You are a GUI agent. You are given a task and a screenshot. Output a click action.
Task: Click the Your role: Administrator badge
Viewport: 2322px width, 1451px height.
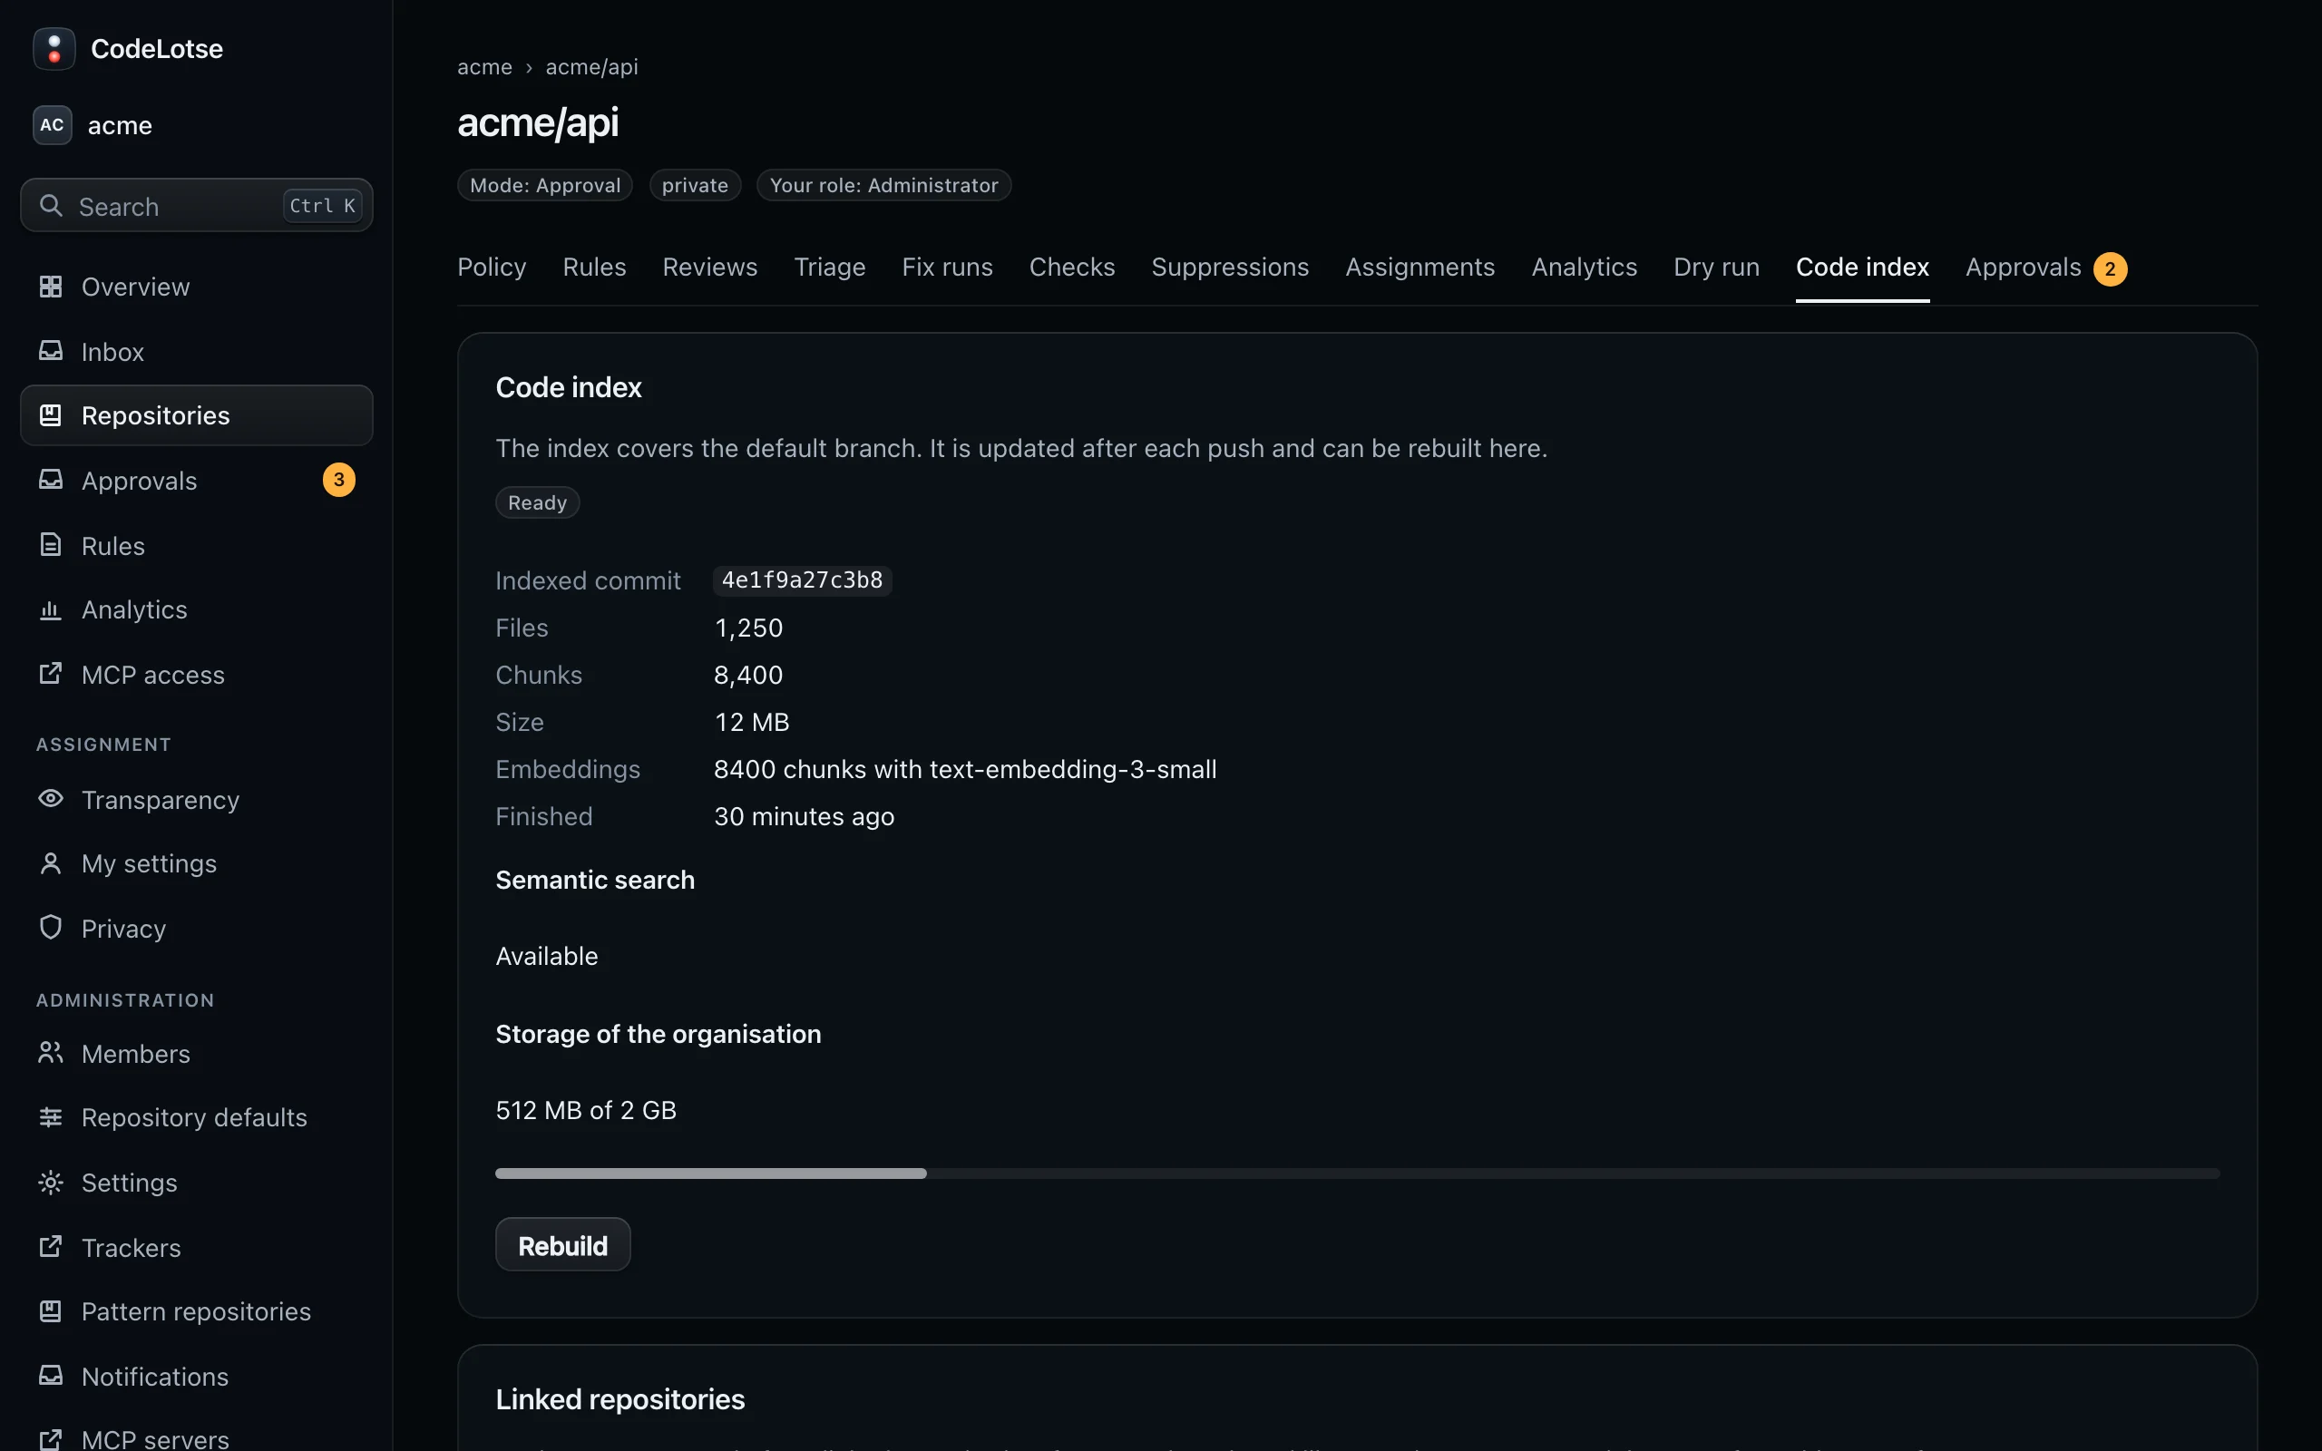click(x=883, y=185)
